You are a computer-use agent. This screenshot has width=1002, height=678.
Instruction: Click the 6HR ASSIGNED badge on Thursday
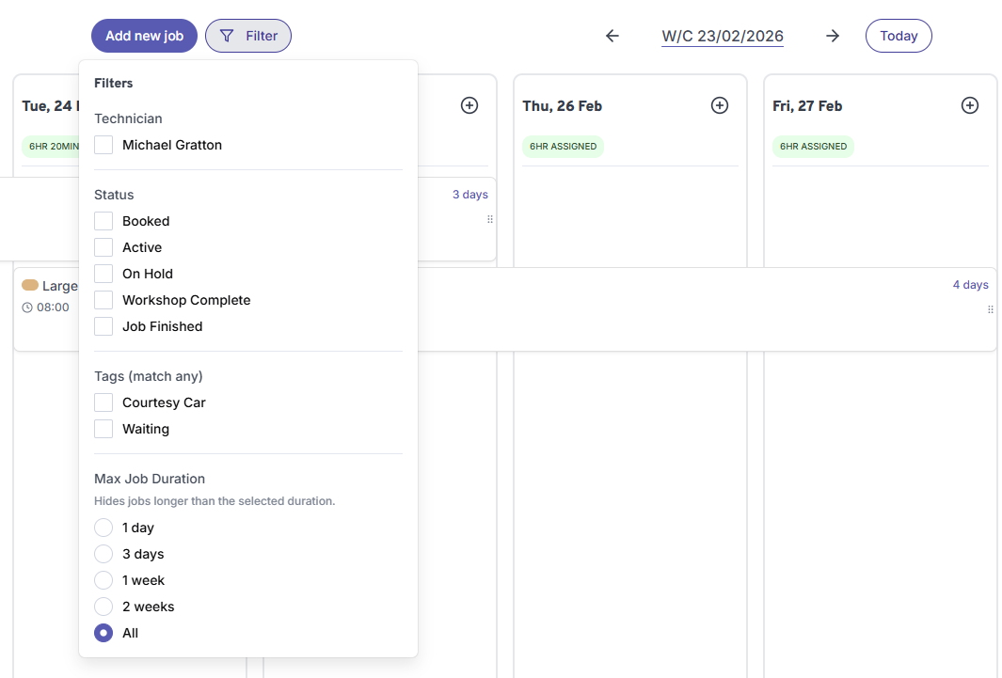(x=563, y=146)
